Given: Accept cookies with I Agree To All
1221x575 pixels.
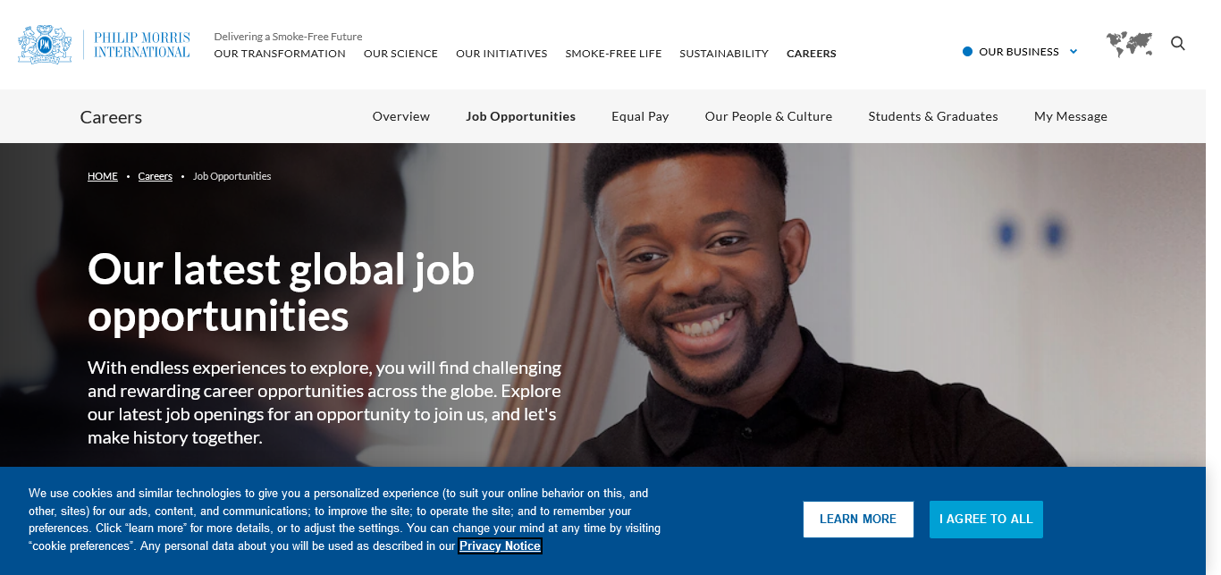Looking at the screenshot, I should click(x=986, y=520).
